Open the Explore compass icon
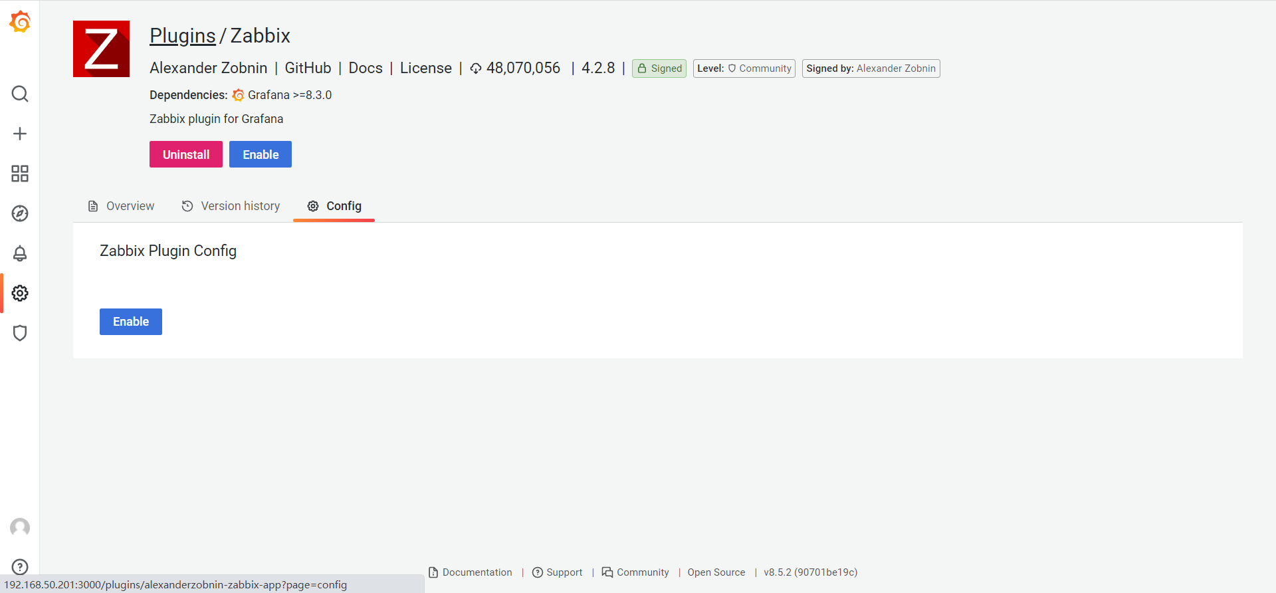1276x593 pixels. click(20, 213)
